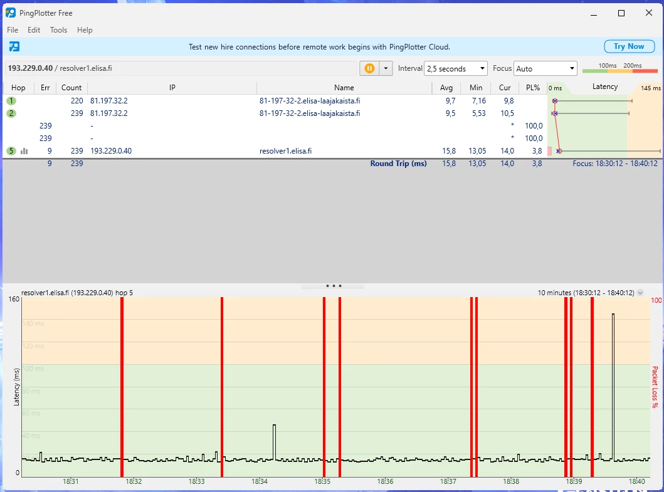Click the hop 5 IP 193.229.0.40
This screenshot has width=664, height=492.
point(111,150)
